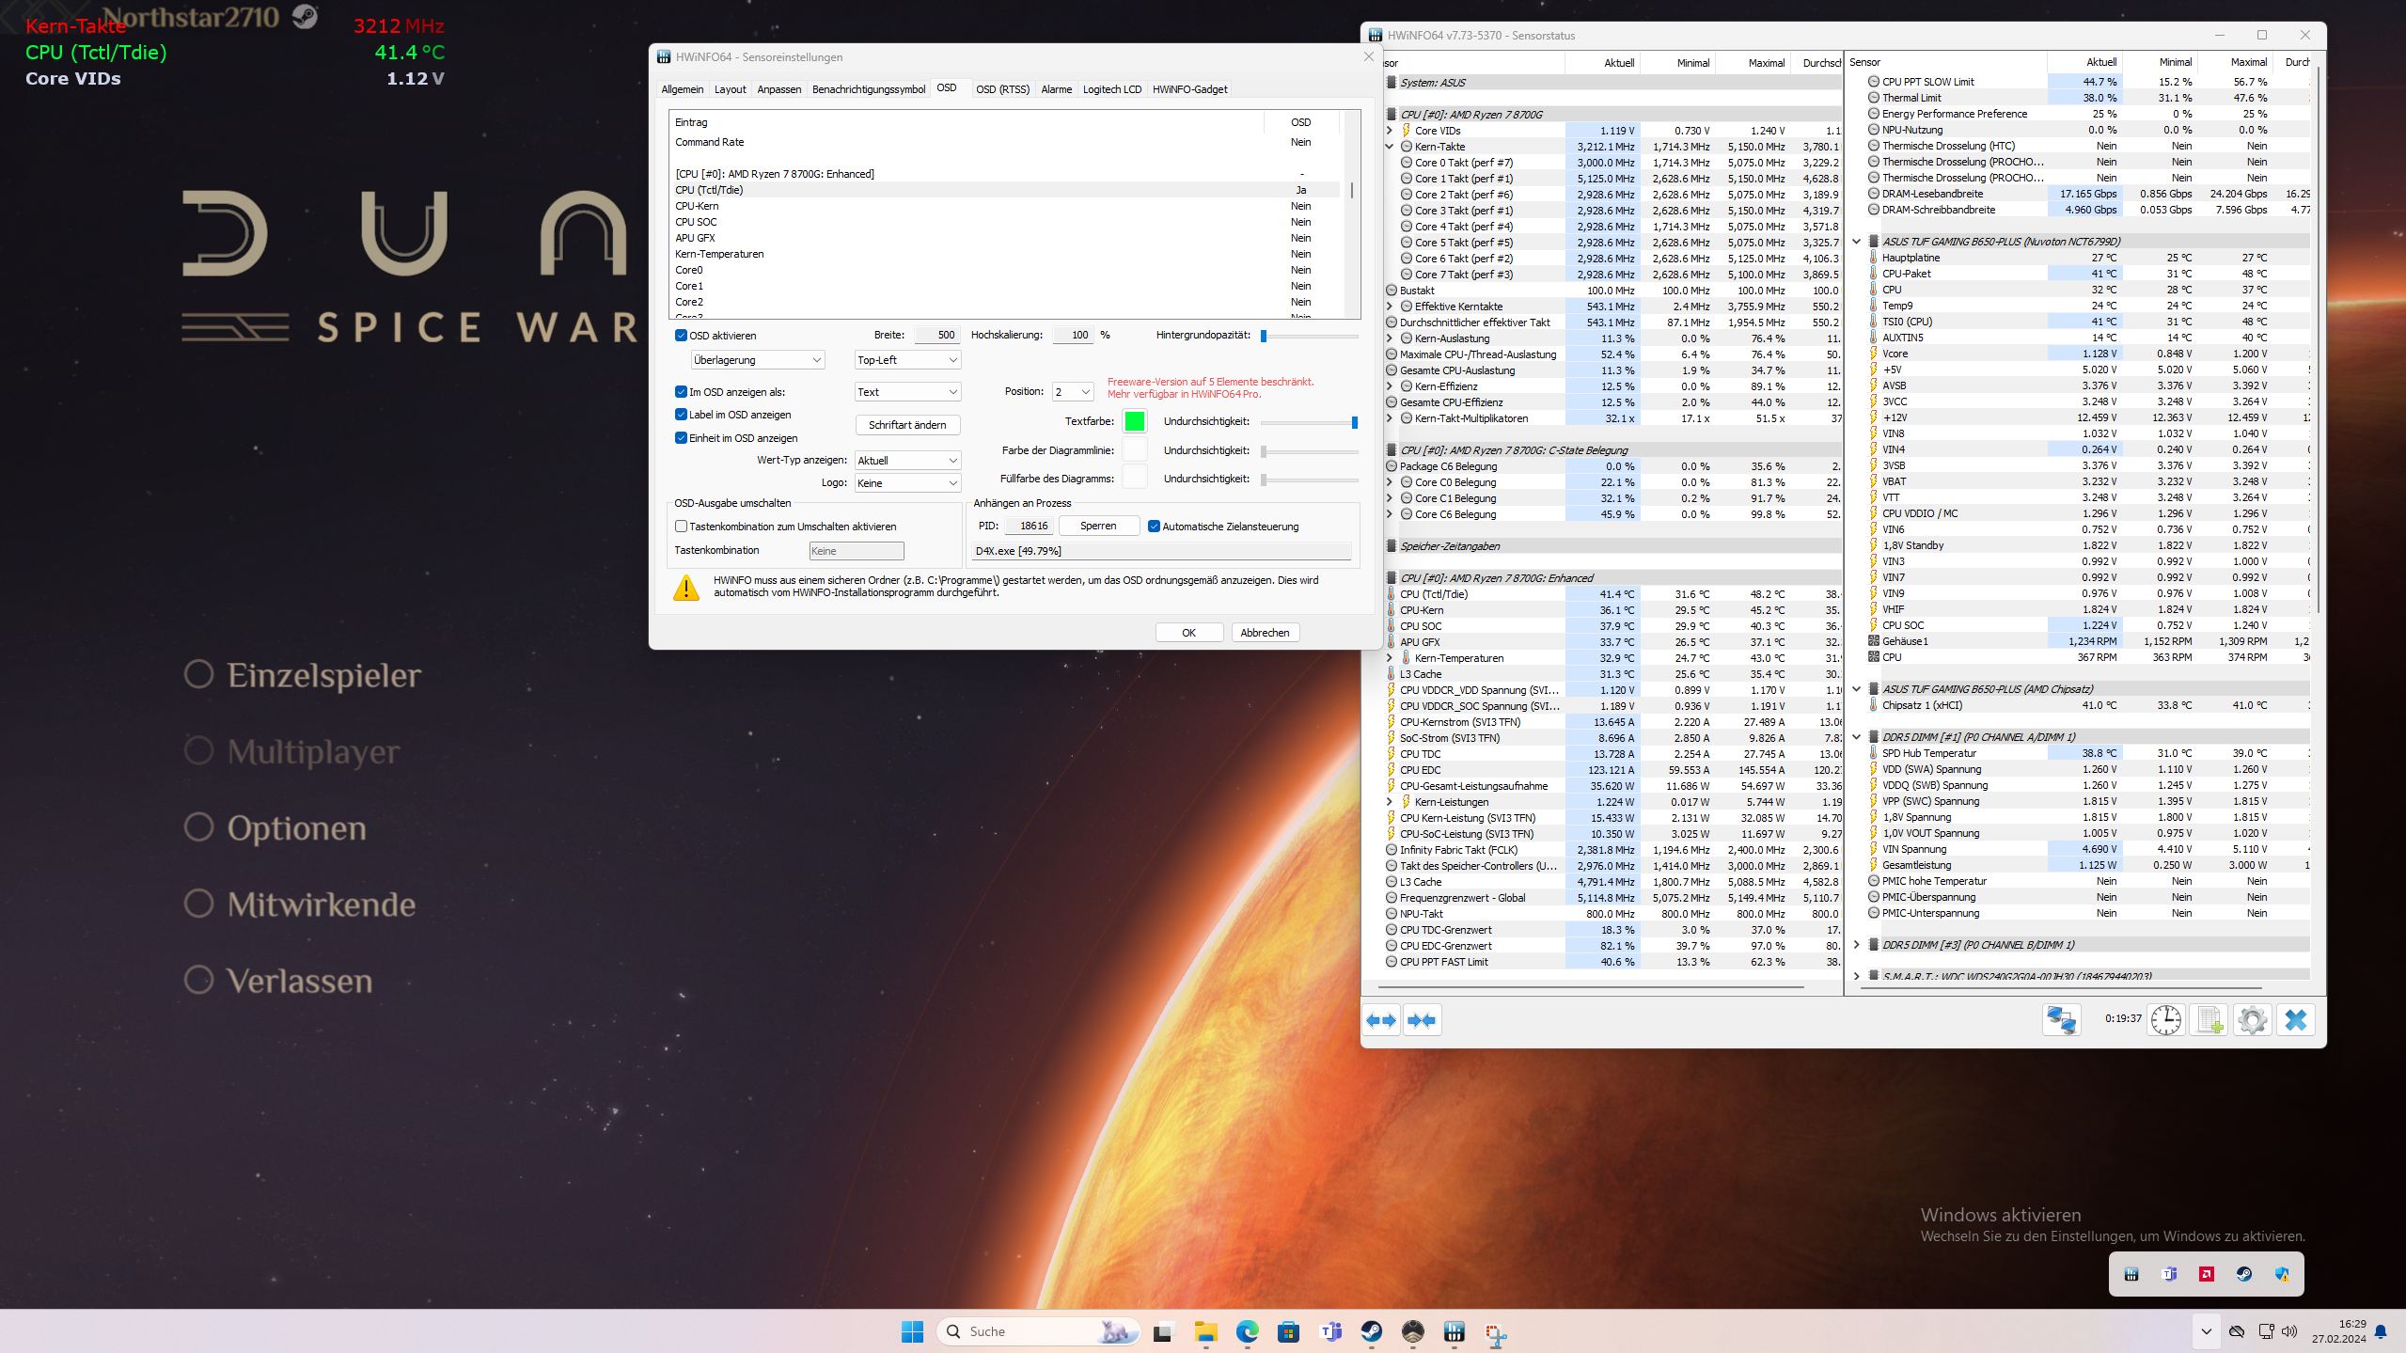The image size is (2406, 1353).
Task: Open Microsoft Teams from the taskbar
Action: coord(1330,1331)
